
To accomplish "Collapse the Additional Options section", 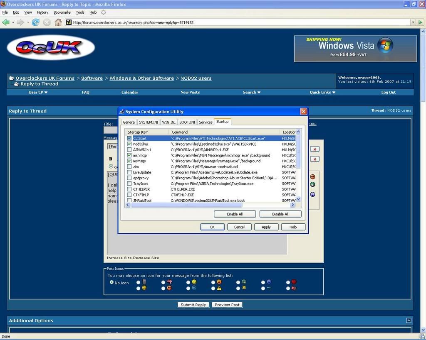I will point(409,320).
